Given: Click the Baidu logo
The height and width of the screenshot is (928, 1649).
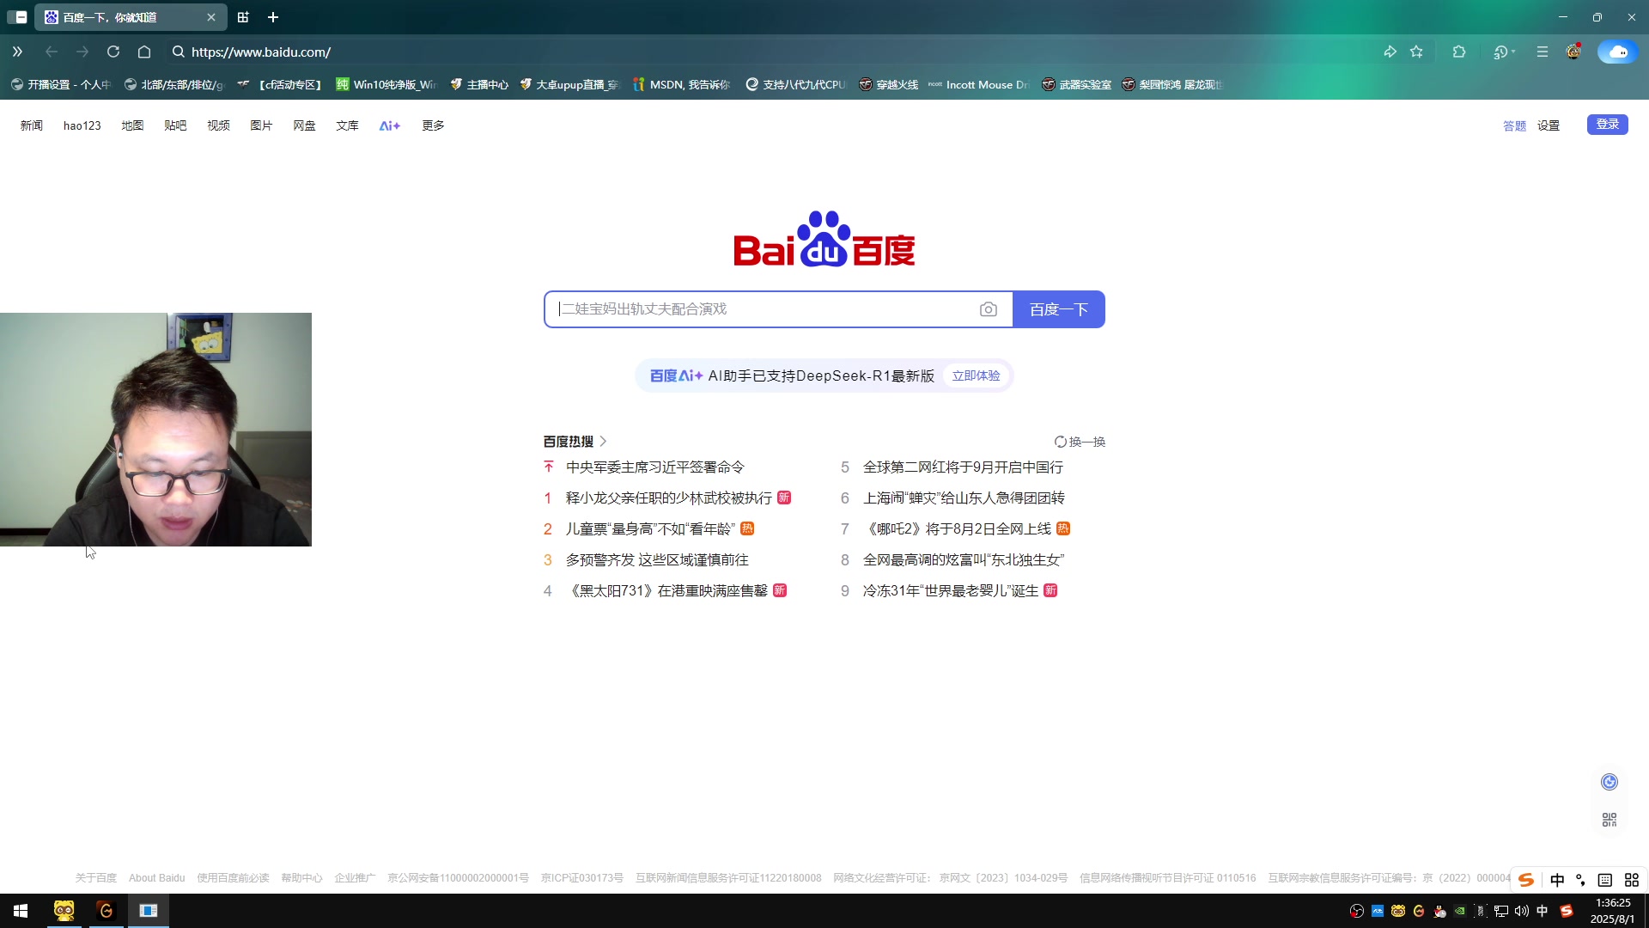Looking at the screenshot, I should tap(824, 239).
